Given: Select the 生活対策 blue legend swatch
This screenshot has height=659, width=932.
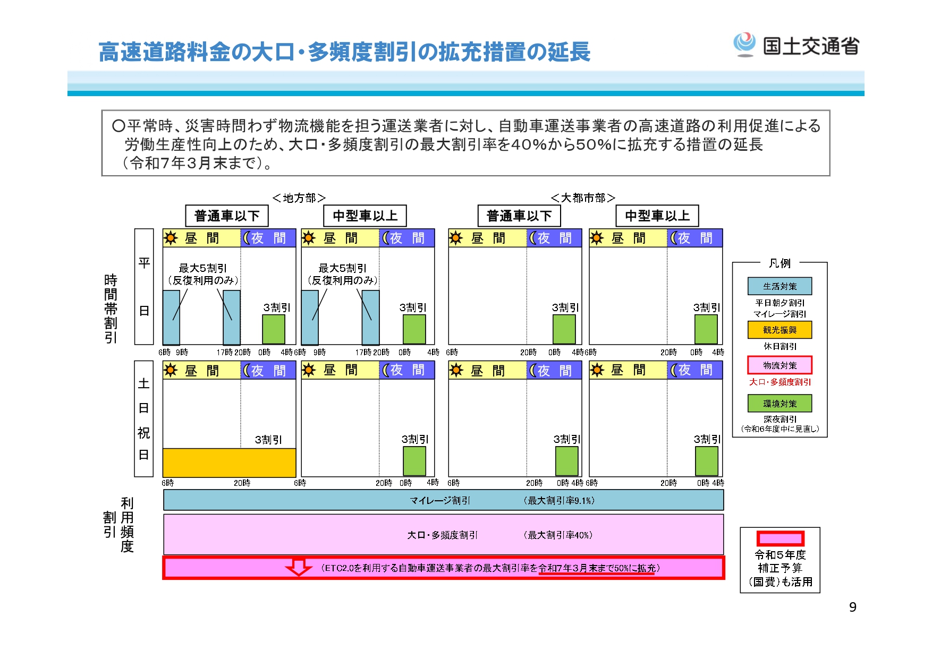Looking at the screenshot, I should click(780, 286).
